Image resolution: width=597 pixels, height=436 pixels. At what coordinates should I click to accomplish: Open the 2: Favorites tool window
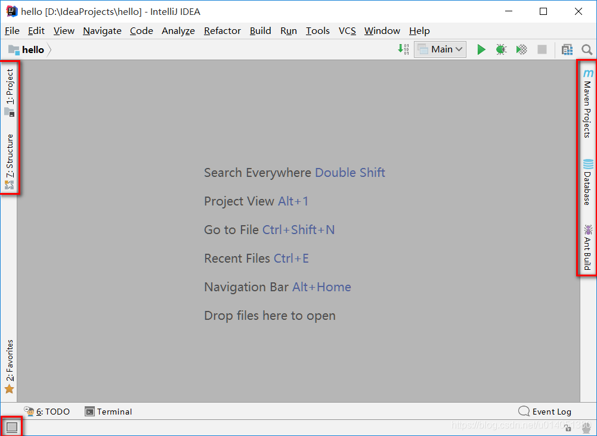coord(10,366)
